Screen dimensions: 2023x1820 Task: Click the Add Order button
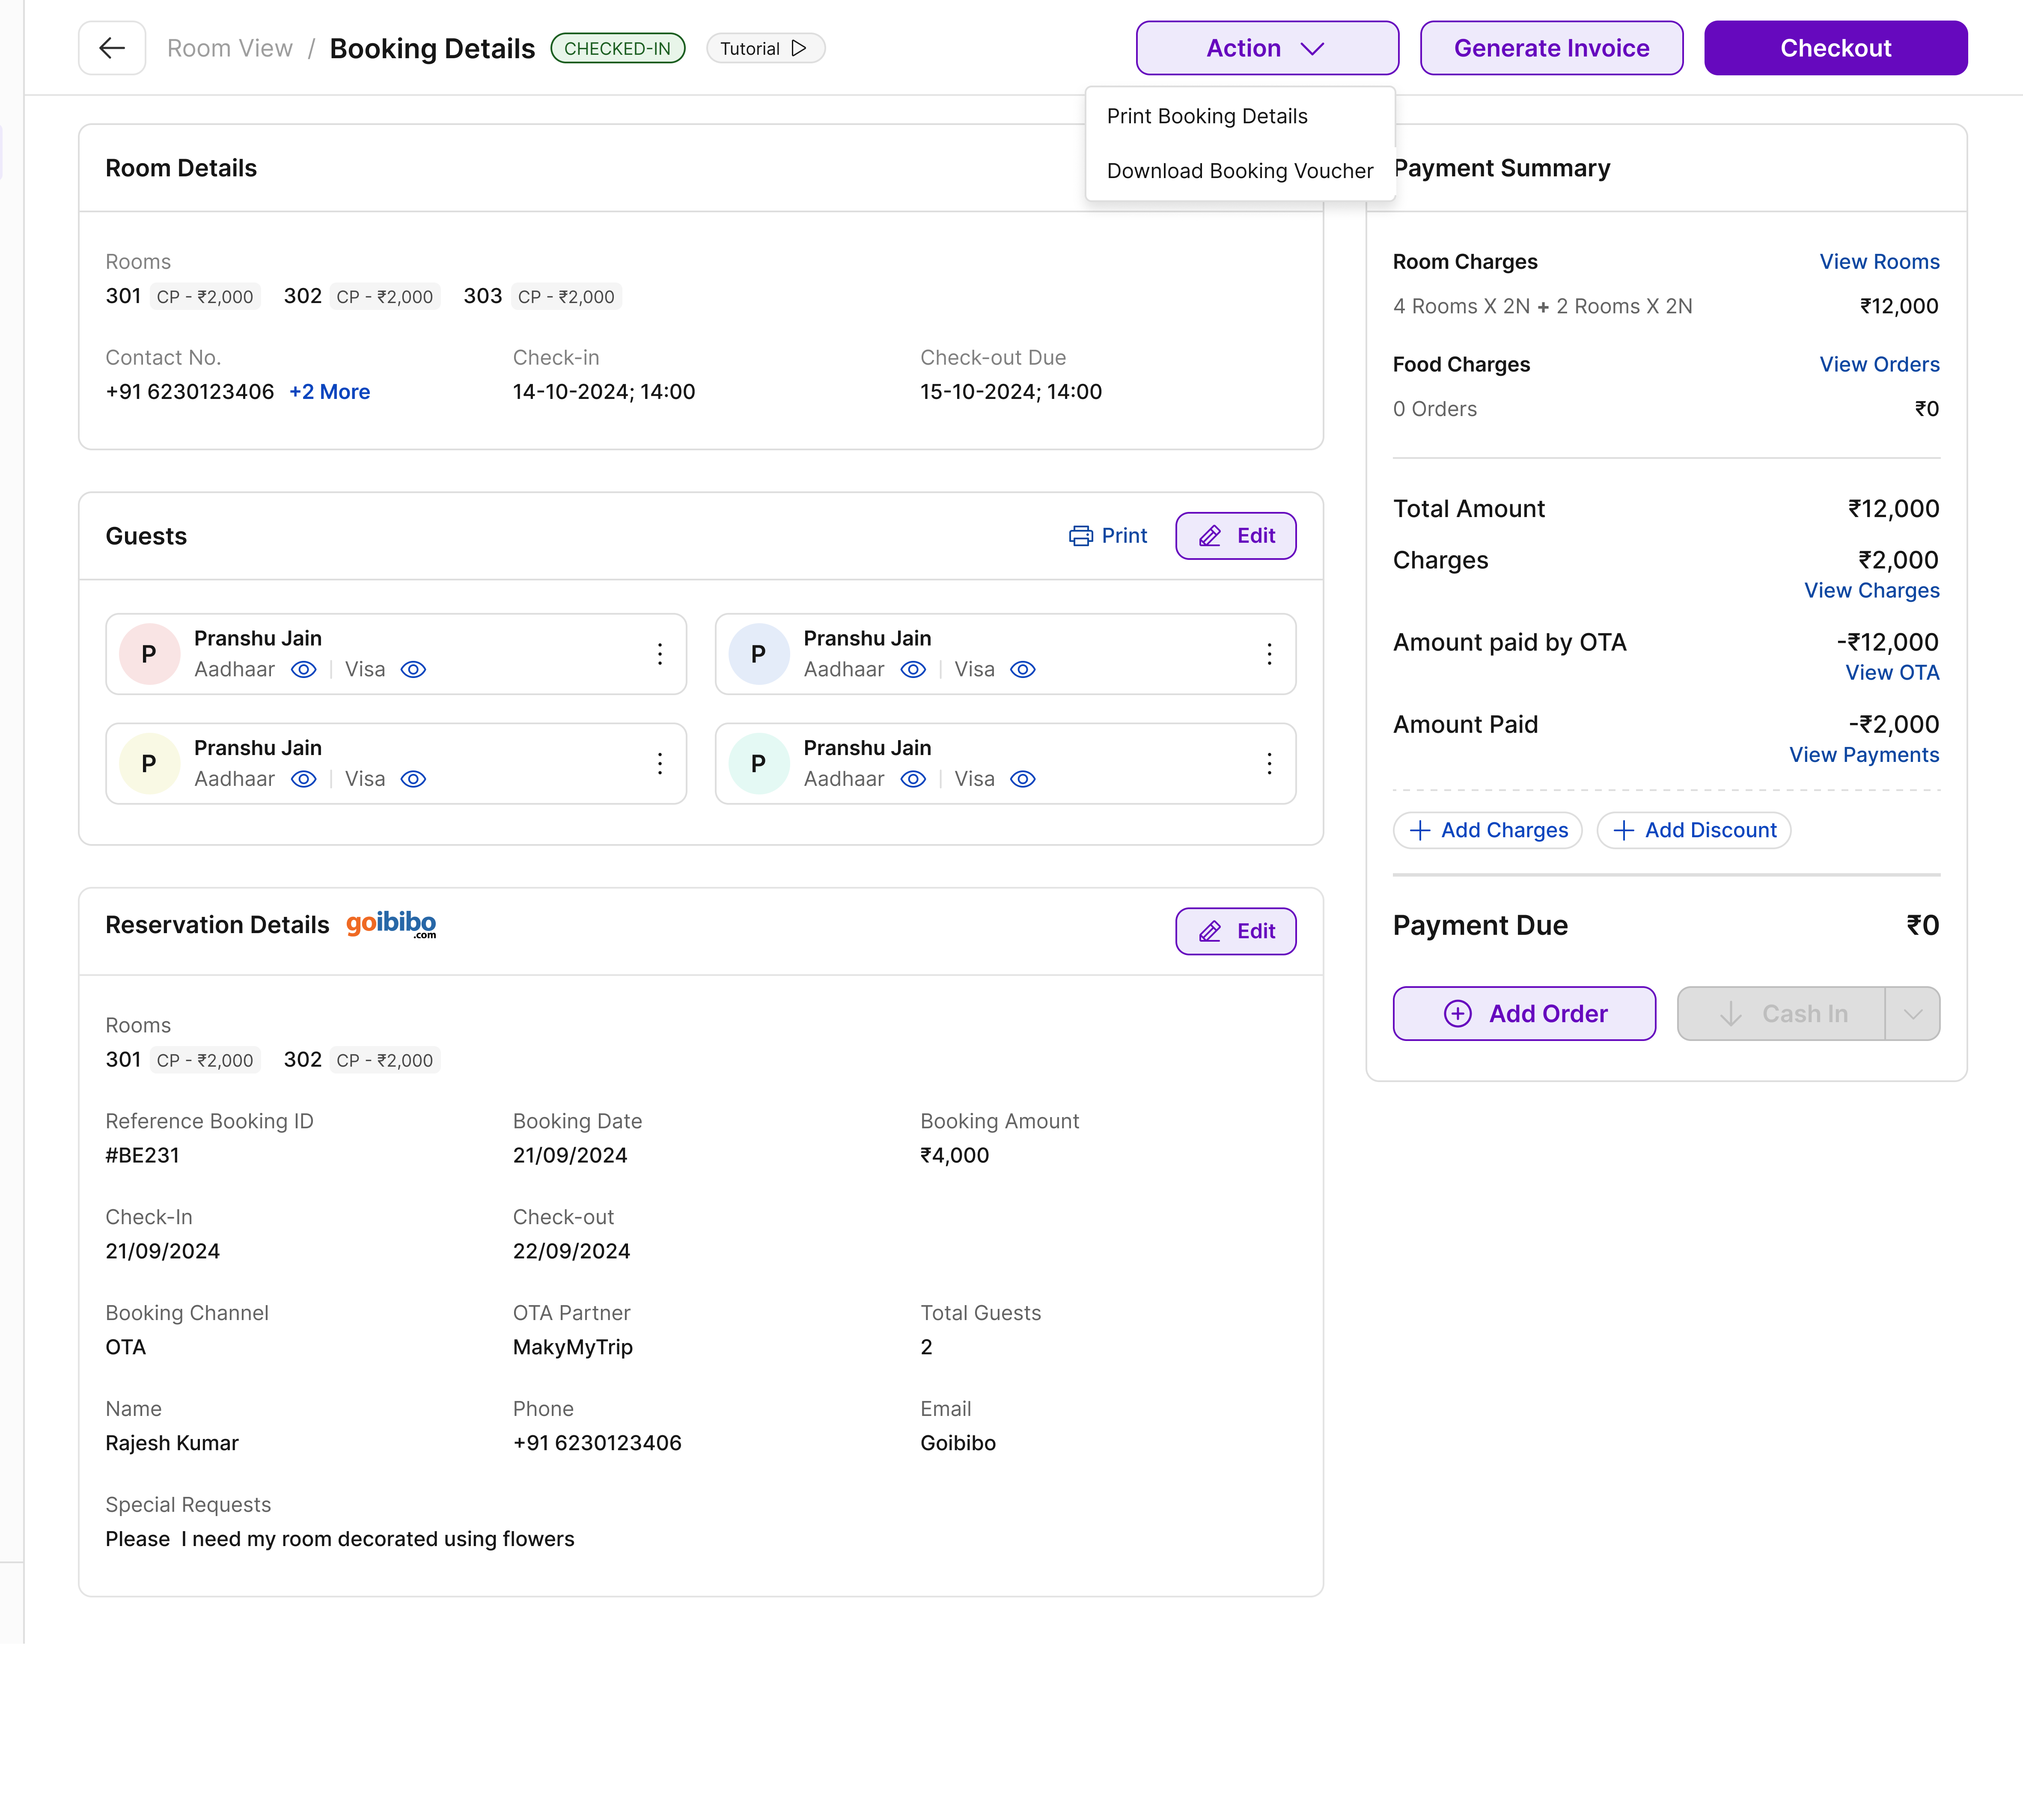pyautogui.click(x=1523, y=1014)
